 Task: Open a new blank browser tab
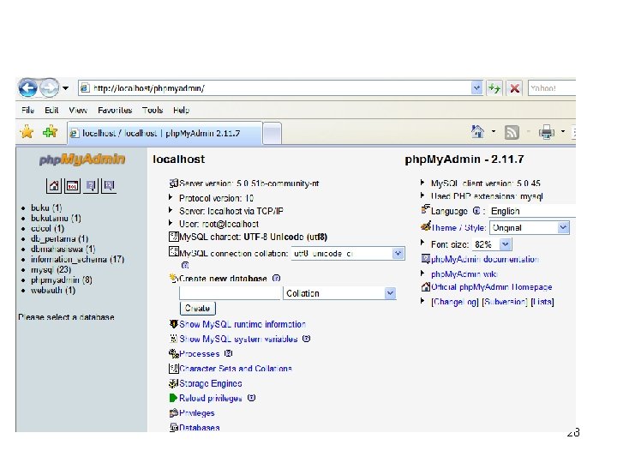[272, 134]
